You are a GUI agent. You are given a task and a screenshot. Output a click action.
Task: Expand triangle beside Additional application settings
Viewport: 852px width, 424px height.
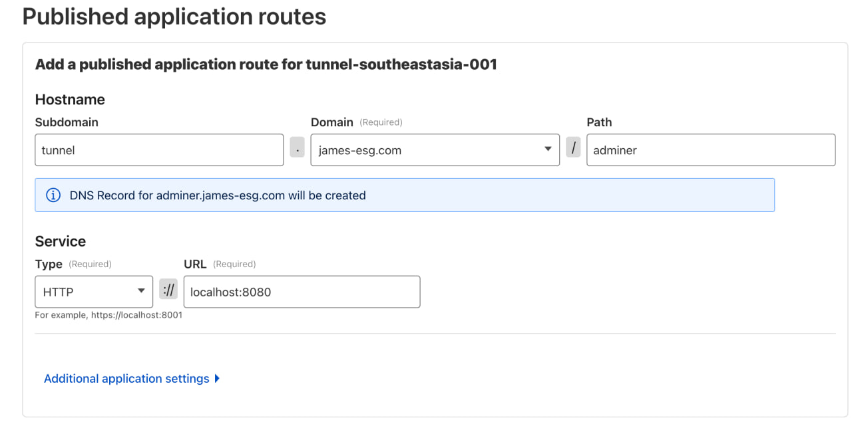tap(217, 379)
